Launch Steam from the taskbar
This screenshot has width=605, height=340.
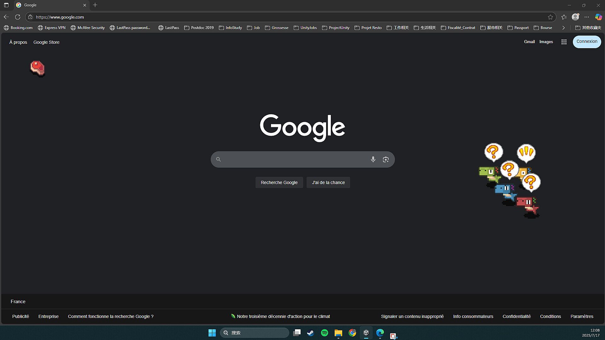(310, 333)
